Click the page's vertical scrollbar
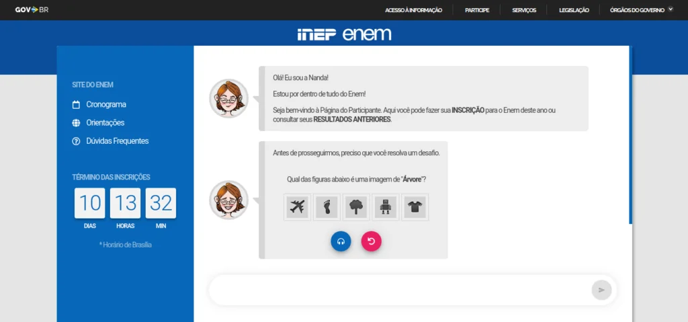The height and width of the screenshot is (322, 688). (x=630, y=135)
